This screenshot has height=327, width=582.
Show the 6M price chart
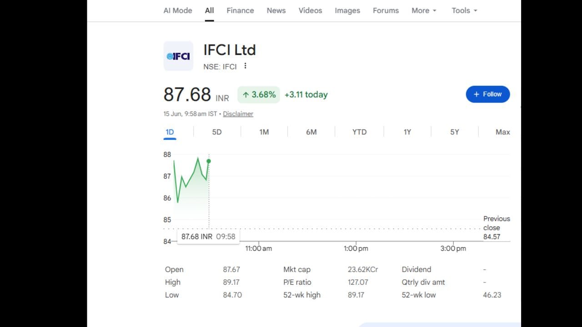pyautogui.click(x=311, y=132)
